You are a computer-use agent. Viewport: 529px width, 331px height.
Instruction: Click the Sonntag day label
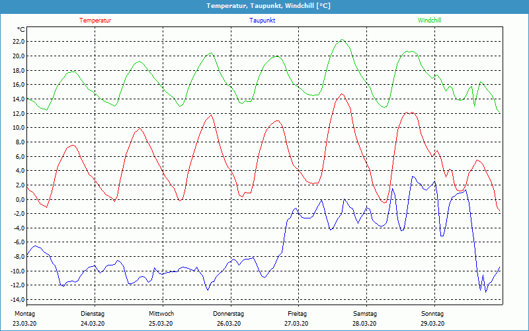(x=432, y=314)
